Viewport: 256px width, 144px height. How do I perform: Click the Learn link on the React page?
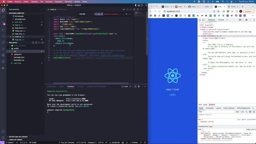(172, 94)
